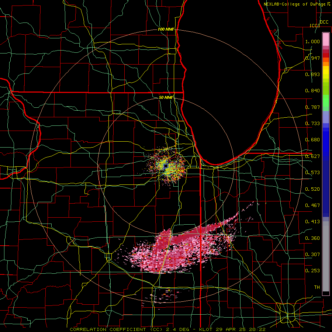Select the 0.573 legend value
The width and height of the screenshot is (332, 332).
pyautogui.click(x=312, y=172)
